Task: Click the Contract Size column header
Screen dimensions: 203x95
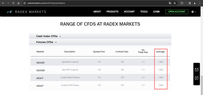Action: [122, 52]
